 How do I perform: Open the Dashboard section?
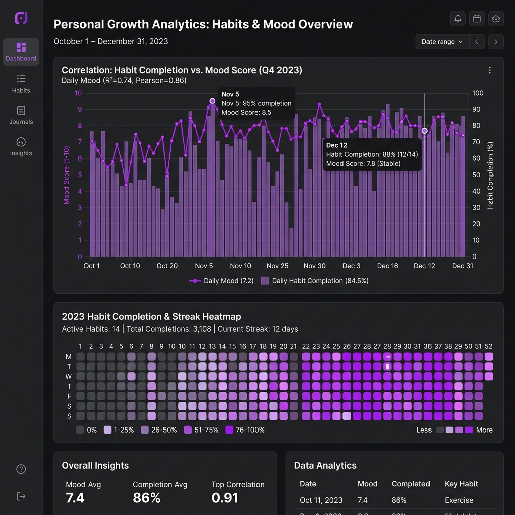(x=21, y=52)
